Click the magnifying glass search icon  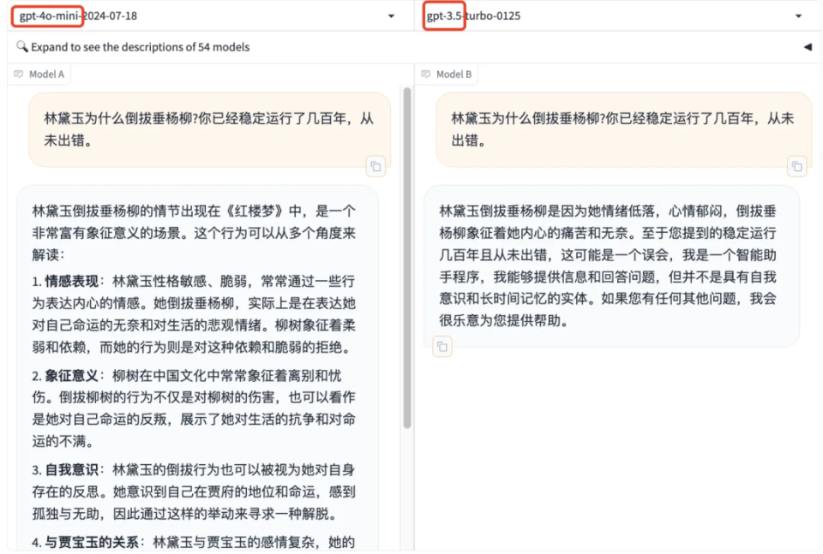click(22, 47)
